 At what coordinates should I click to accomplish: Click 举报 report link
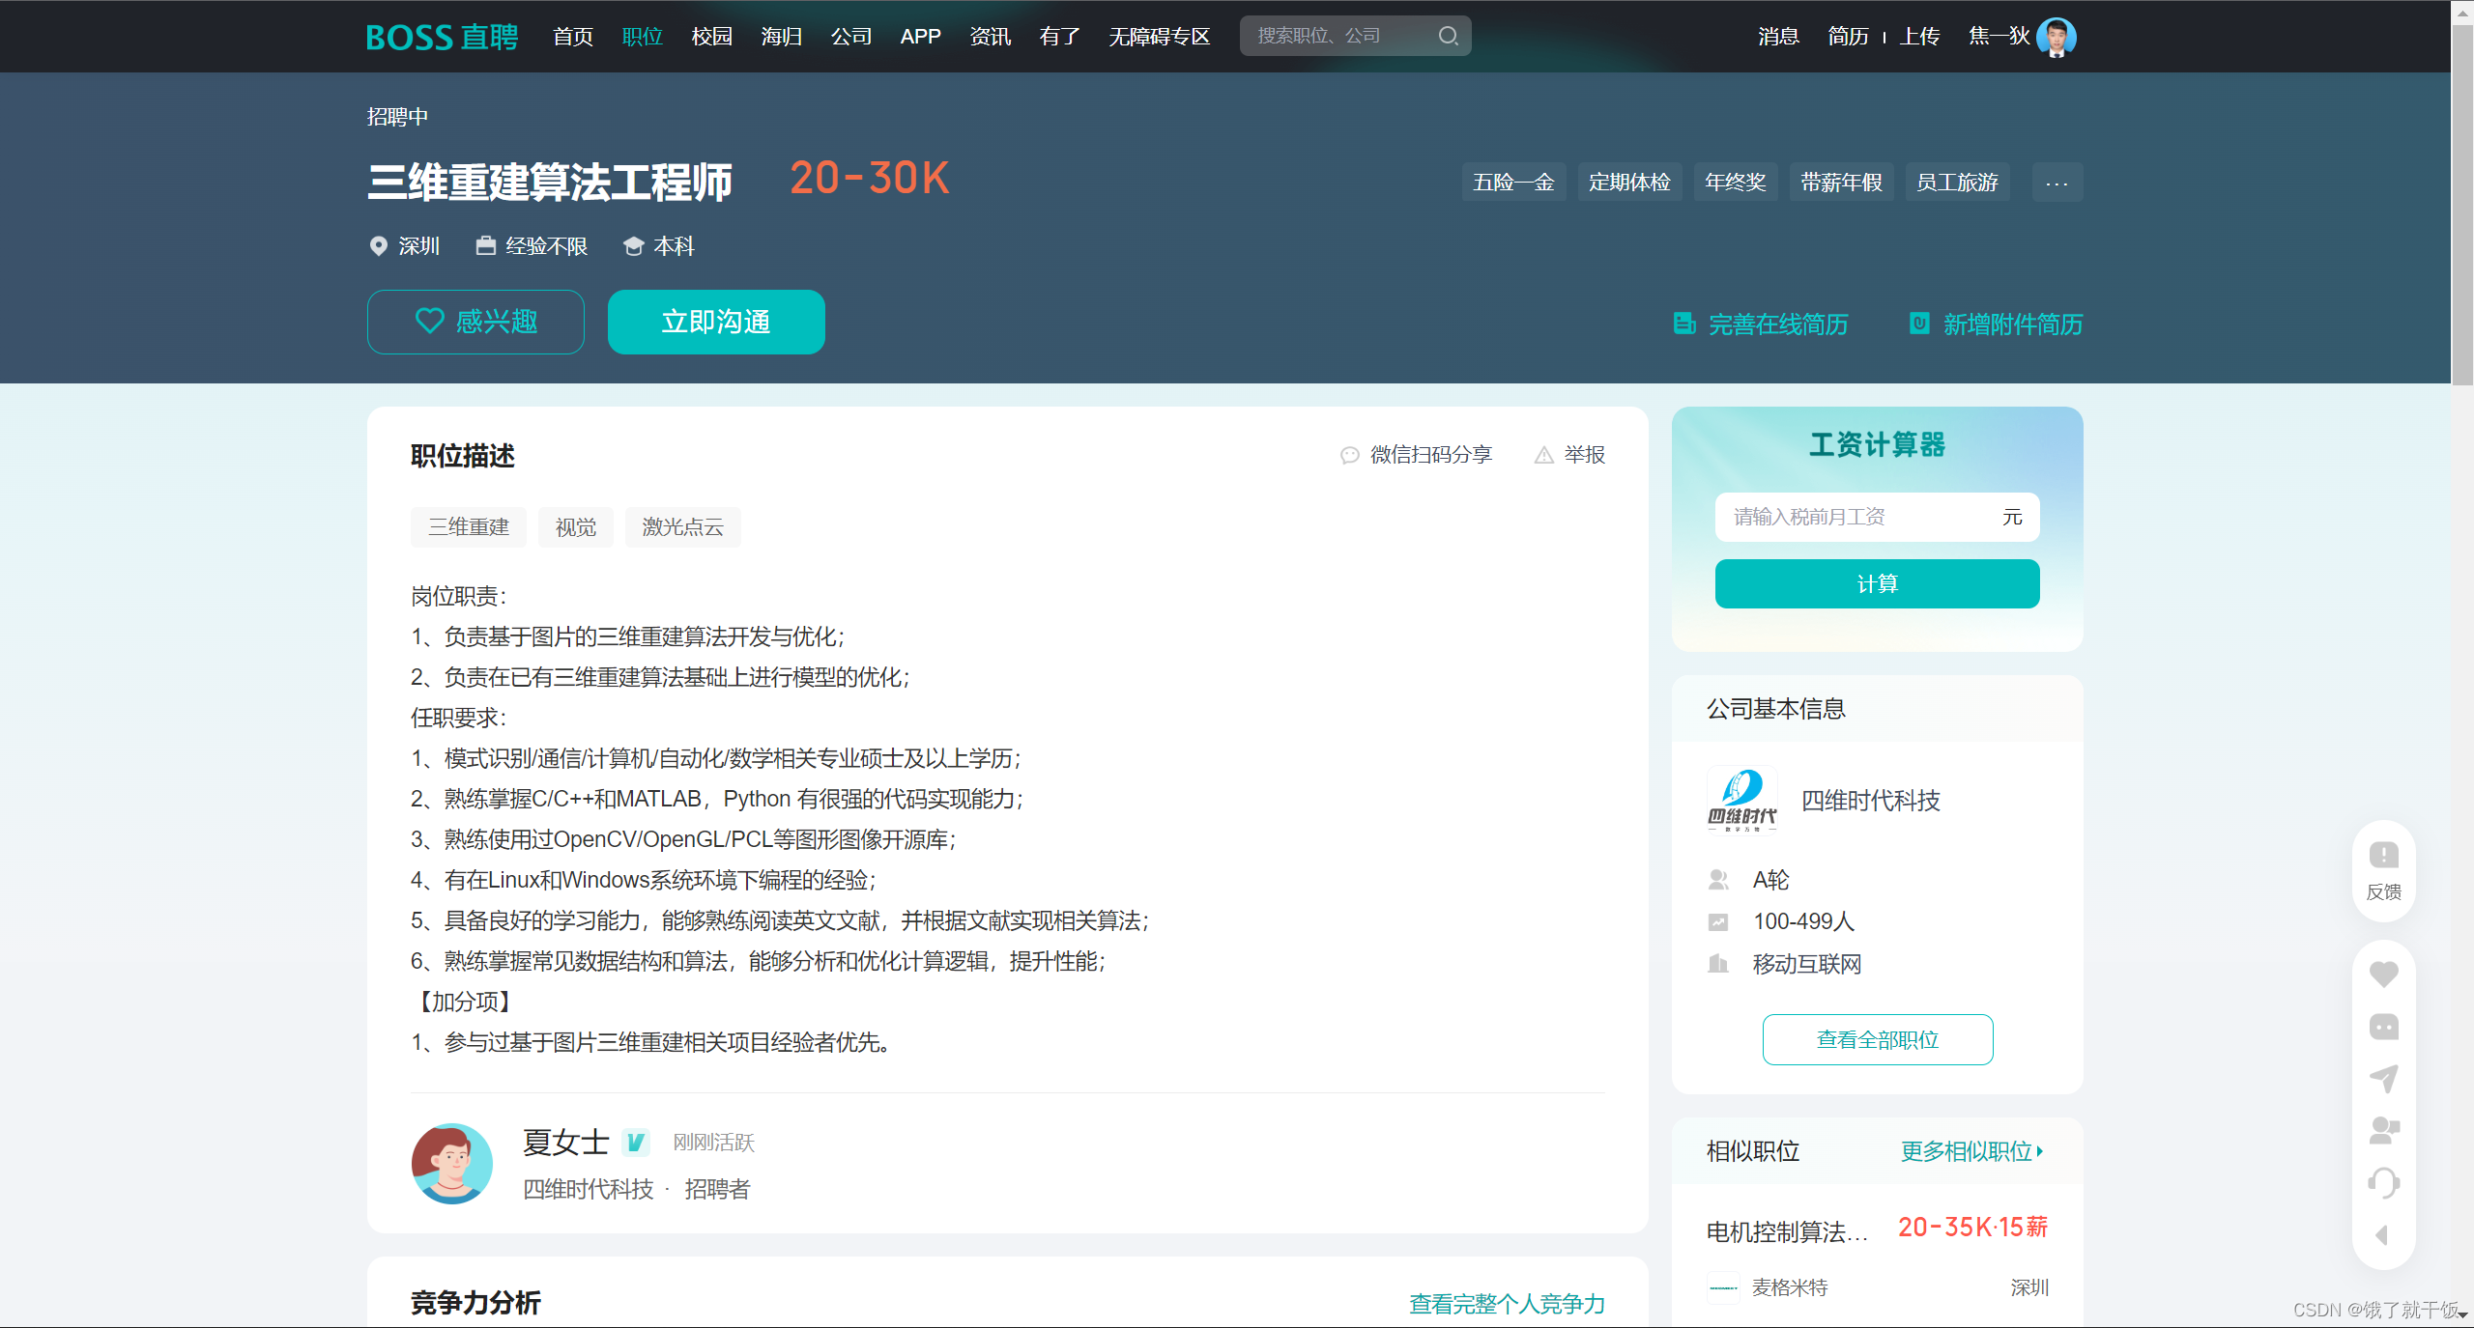[x=1585, y=455]
